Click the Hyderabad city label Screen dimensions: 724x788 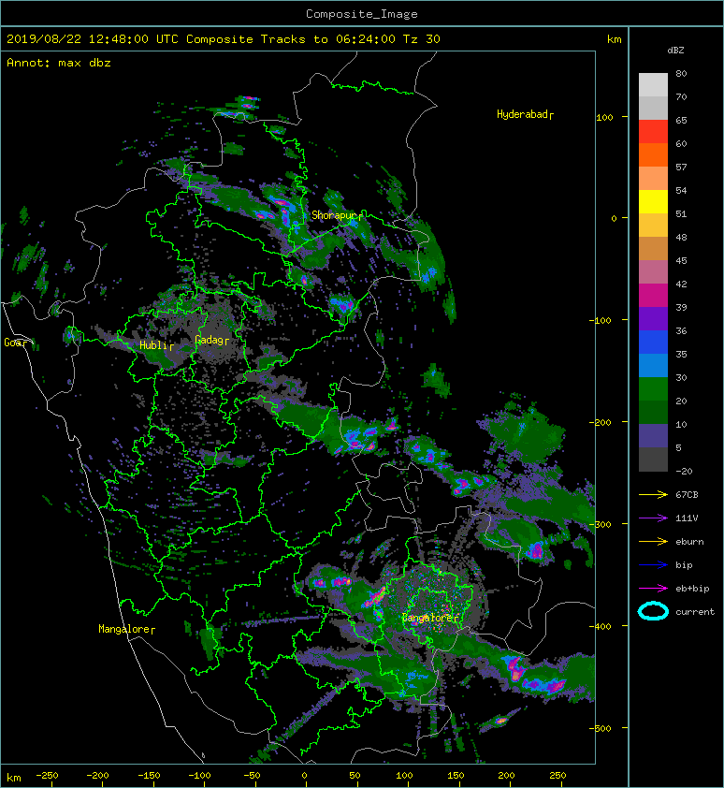pyautogui.click(x=523, y=114)
